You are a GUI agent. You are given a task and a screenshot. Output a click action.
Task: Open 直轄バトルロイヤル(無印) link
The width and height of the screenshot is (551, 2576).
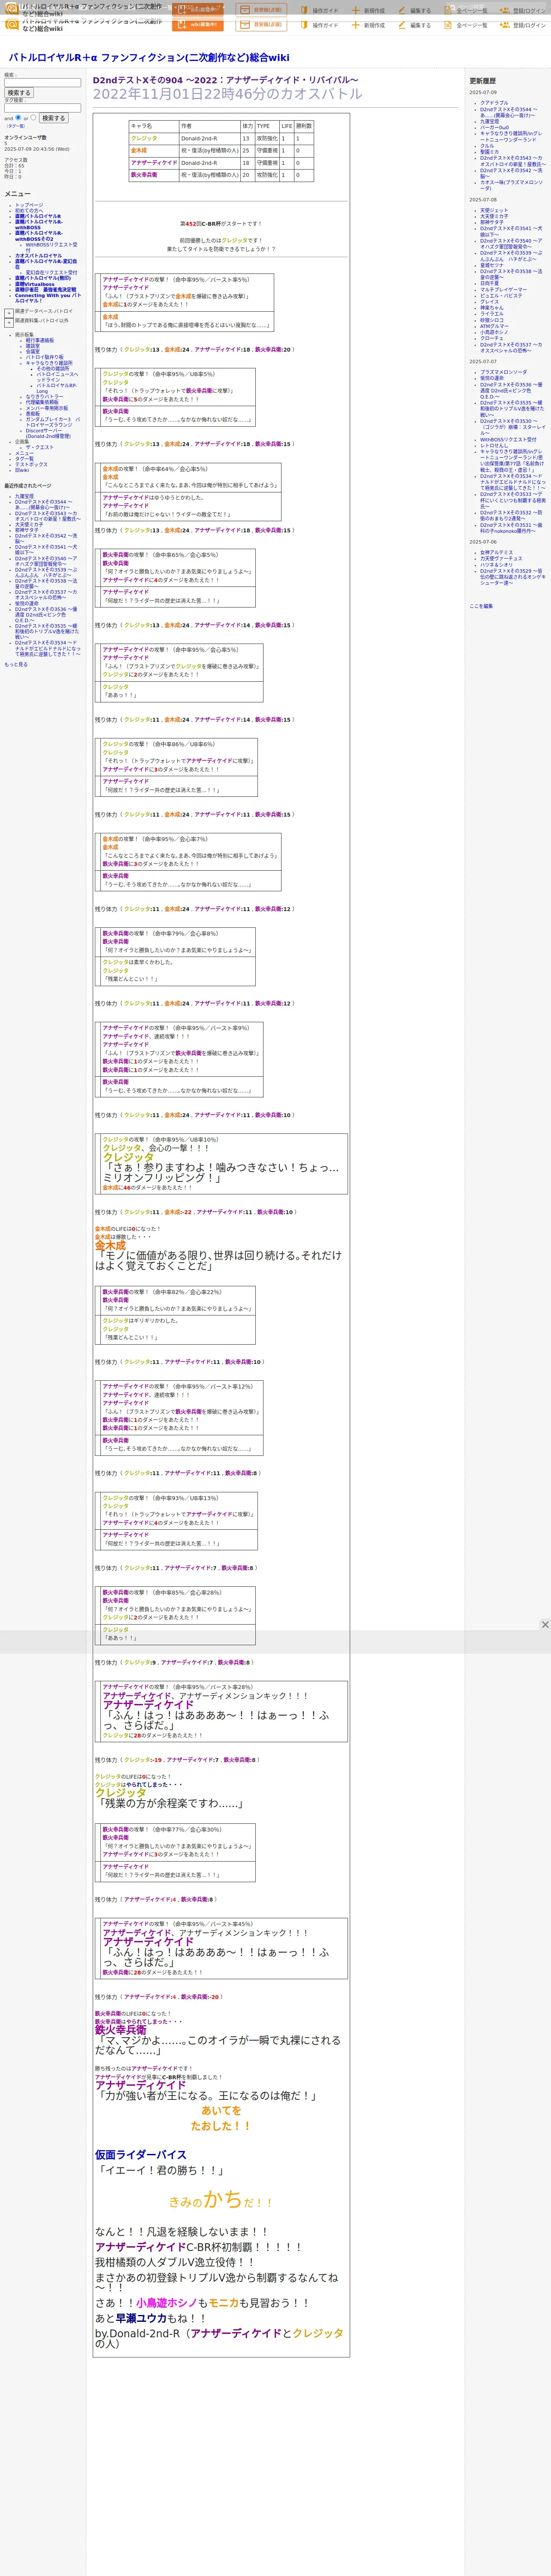click(43, 278)
